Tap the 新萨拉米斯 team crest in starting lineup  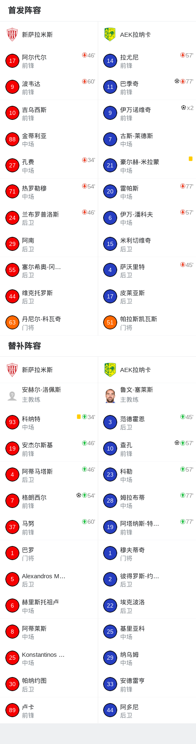pyautogui.click(x=12, y=34)
